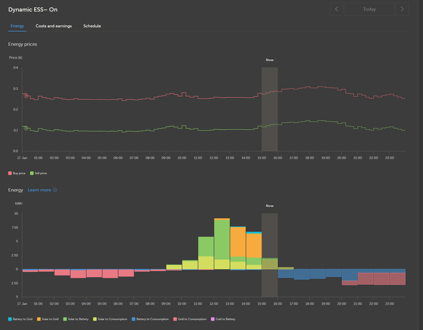
Task: Go to the previous day arrow
Action: coord(336,9)
